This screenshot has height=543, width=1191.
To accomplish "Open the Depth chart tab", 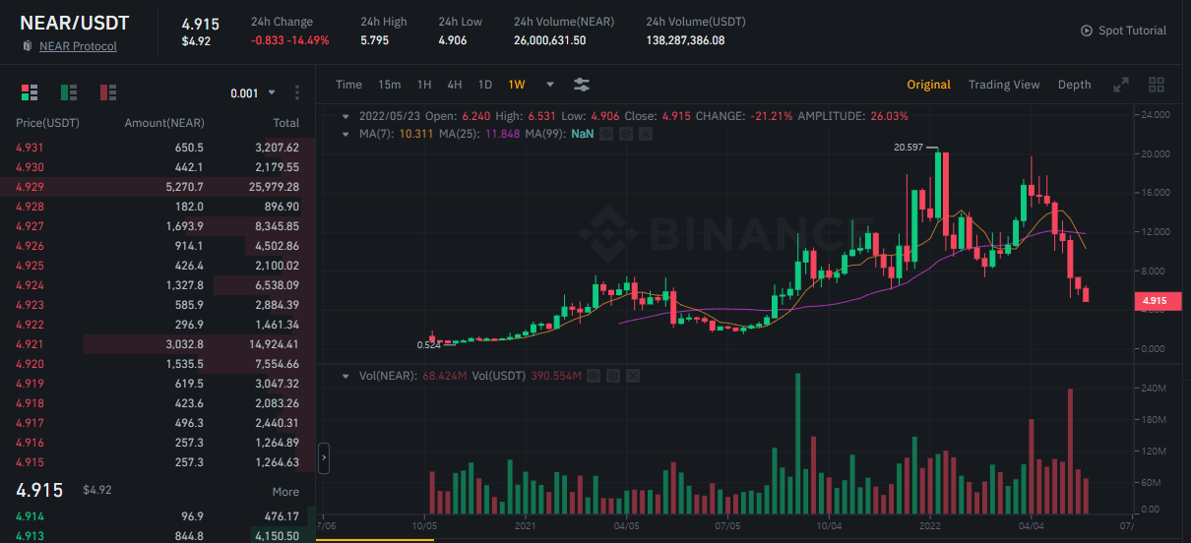I will coord(1074,85).
